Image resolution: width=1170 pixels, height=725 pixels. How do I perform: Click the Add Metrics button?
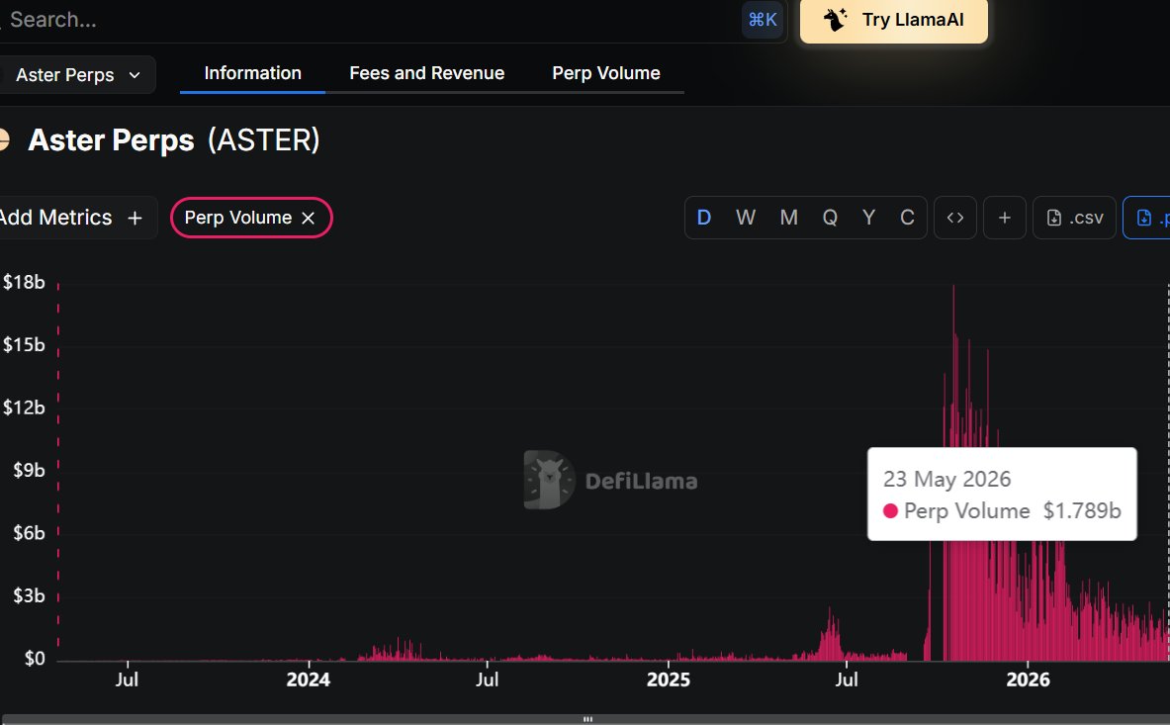click(x=76, y=218)
